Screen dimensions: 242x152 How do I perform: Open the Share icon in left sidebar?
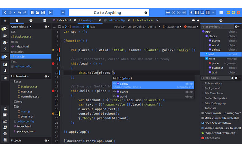click(x=5, y=78)
